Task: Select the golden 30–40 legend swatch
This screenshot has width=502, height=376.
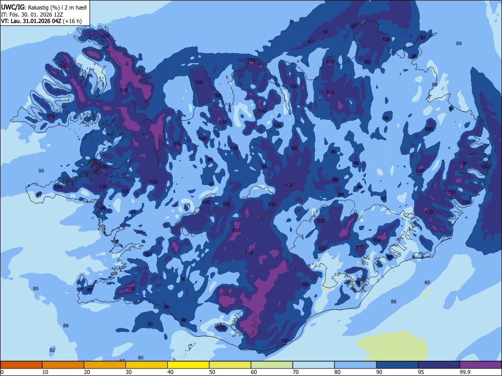Action: (147, 365)
